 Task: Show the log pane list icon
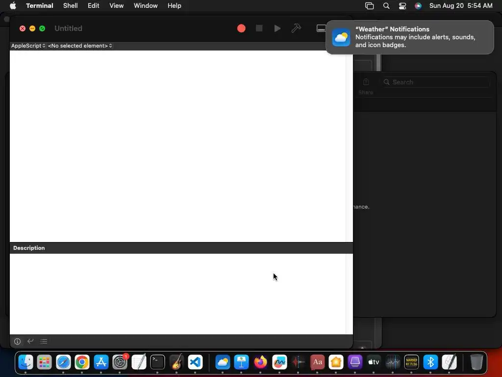pyautogui.click(x=44, y=342)
